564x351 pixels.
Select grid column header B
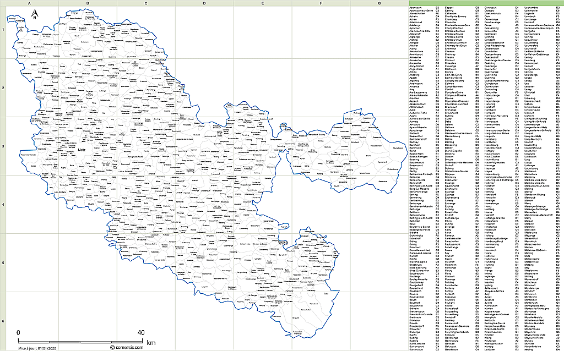(88, 3)
